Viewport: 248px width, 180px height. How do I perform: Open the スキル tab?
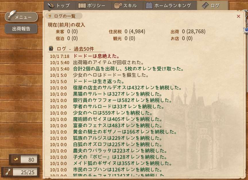[127, 6]
